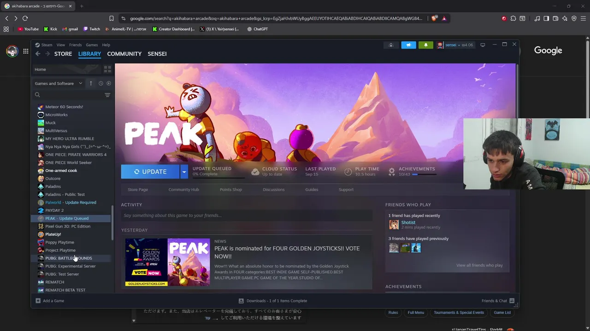Click Add a Game
This screenshot has width=590, height=331.
pyautogui.click(x=50, y=301)
